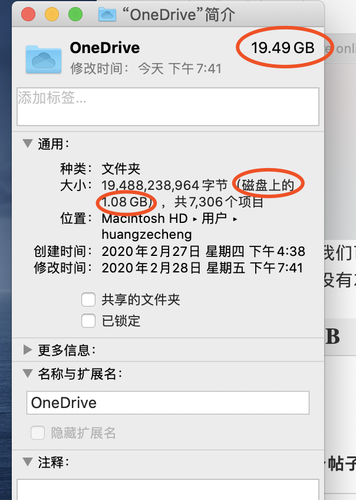
Task: Click the OneDrive folder icon in header
Action: pos(44,58)
